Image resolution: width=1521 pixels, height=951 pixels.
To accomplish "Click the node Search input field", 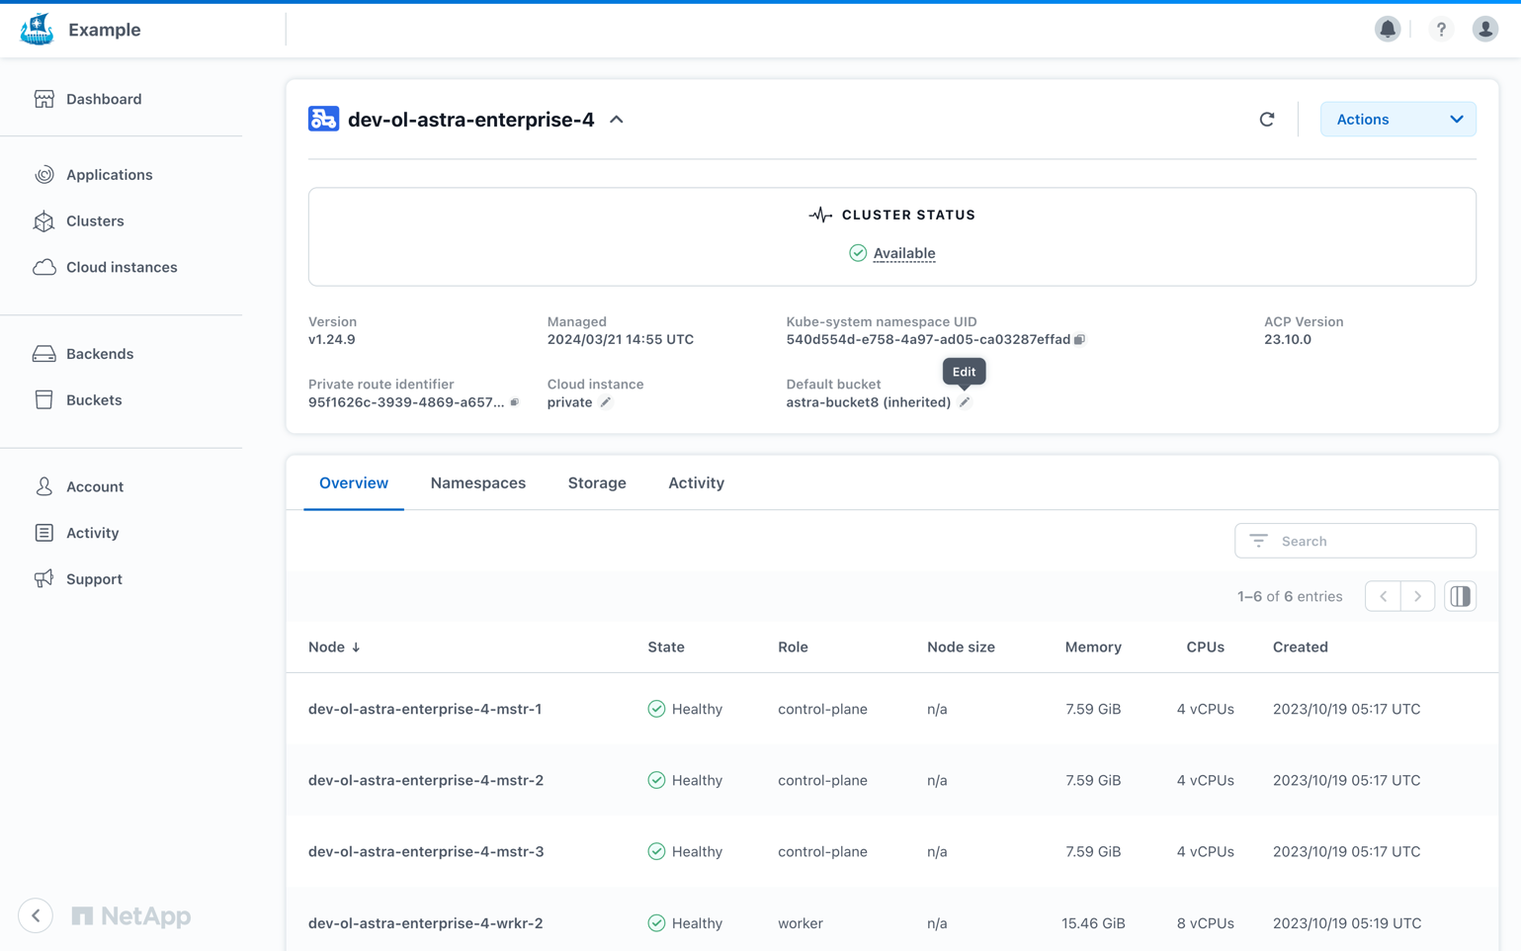I will coord(1369,541).
